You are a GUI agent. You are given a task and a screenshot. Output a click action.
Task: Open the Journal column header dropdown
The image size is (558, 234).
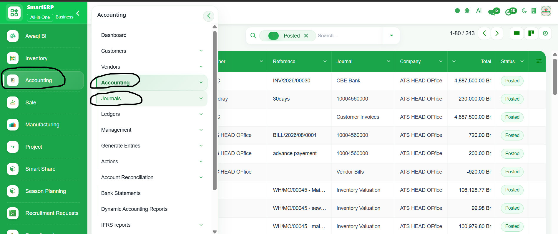(x=388, y=61)
